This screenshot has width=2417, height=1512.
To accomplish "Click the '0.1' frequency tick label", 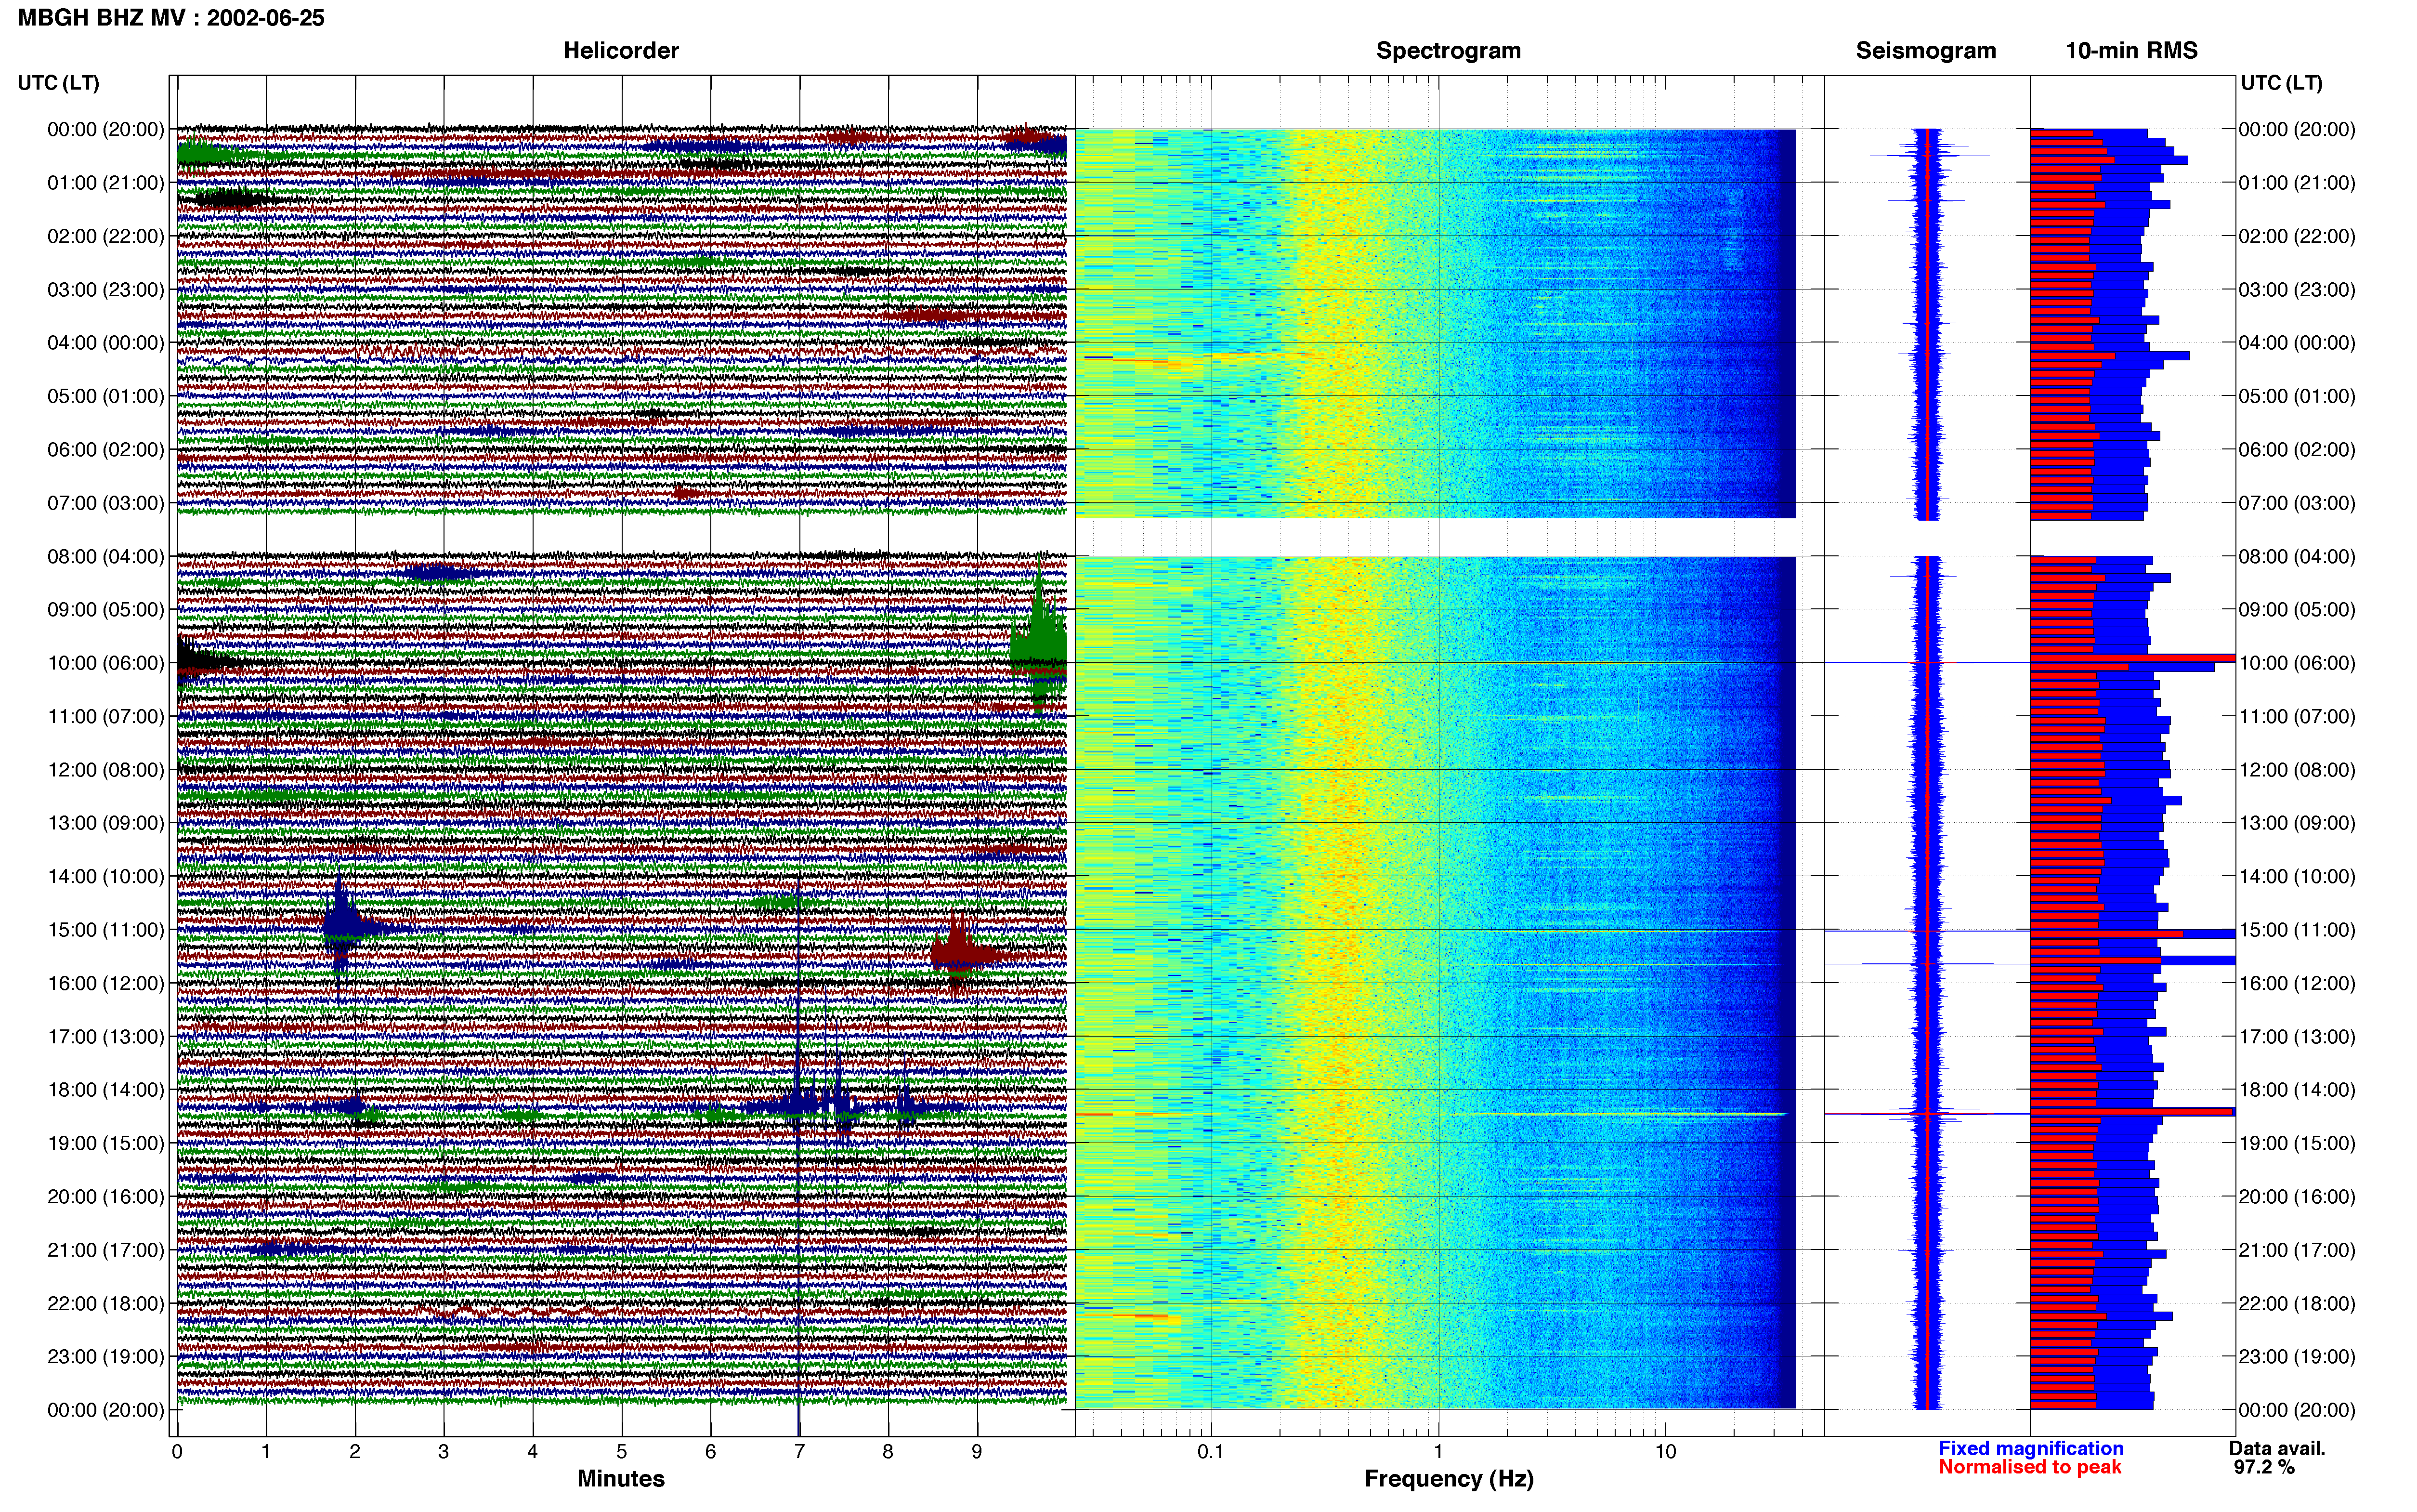I will click(1211, 1452).
